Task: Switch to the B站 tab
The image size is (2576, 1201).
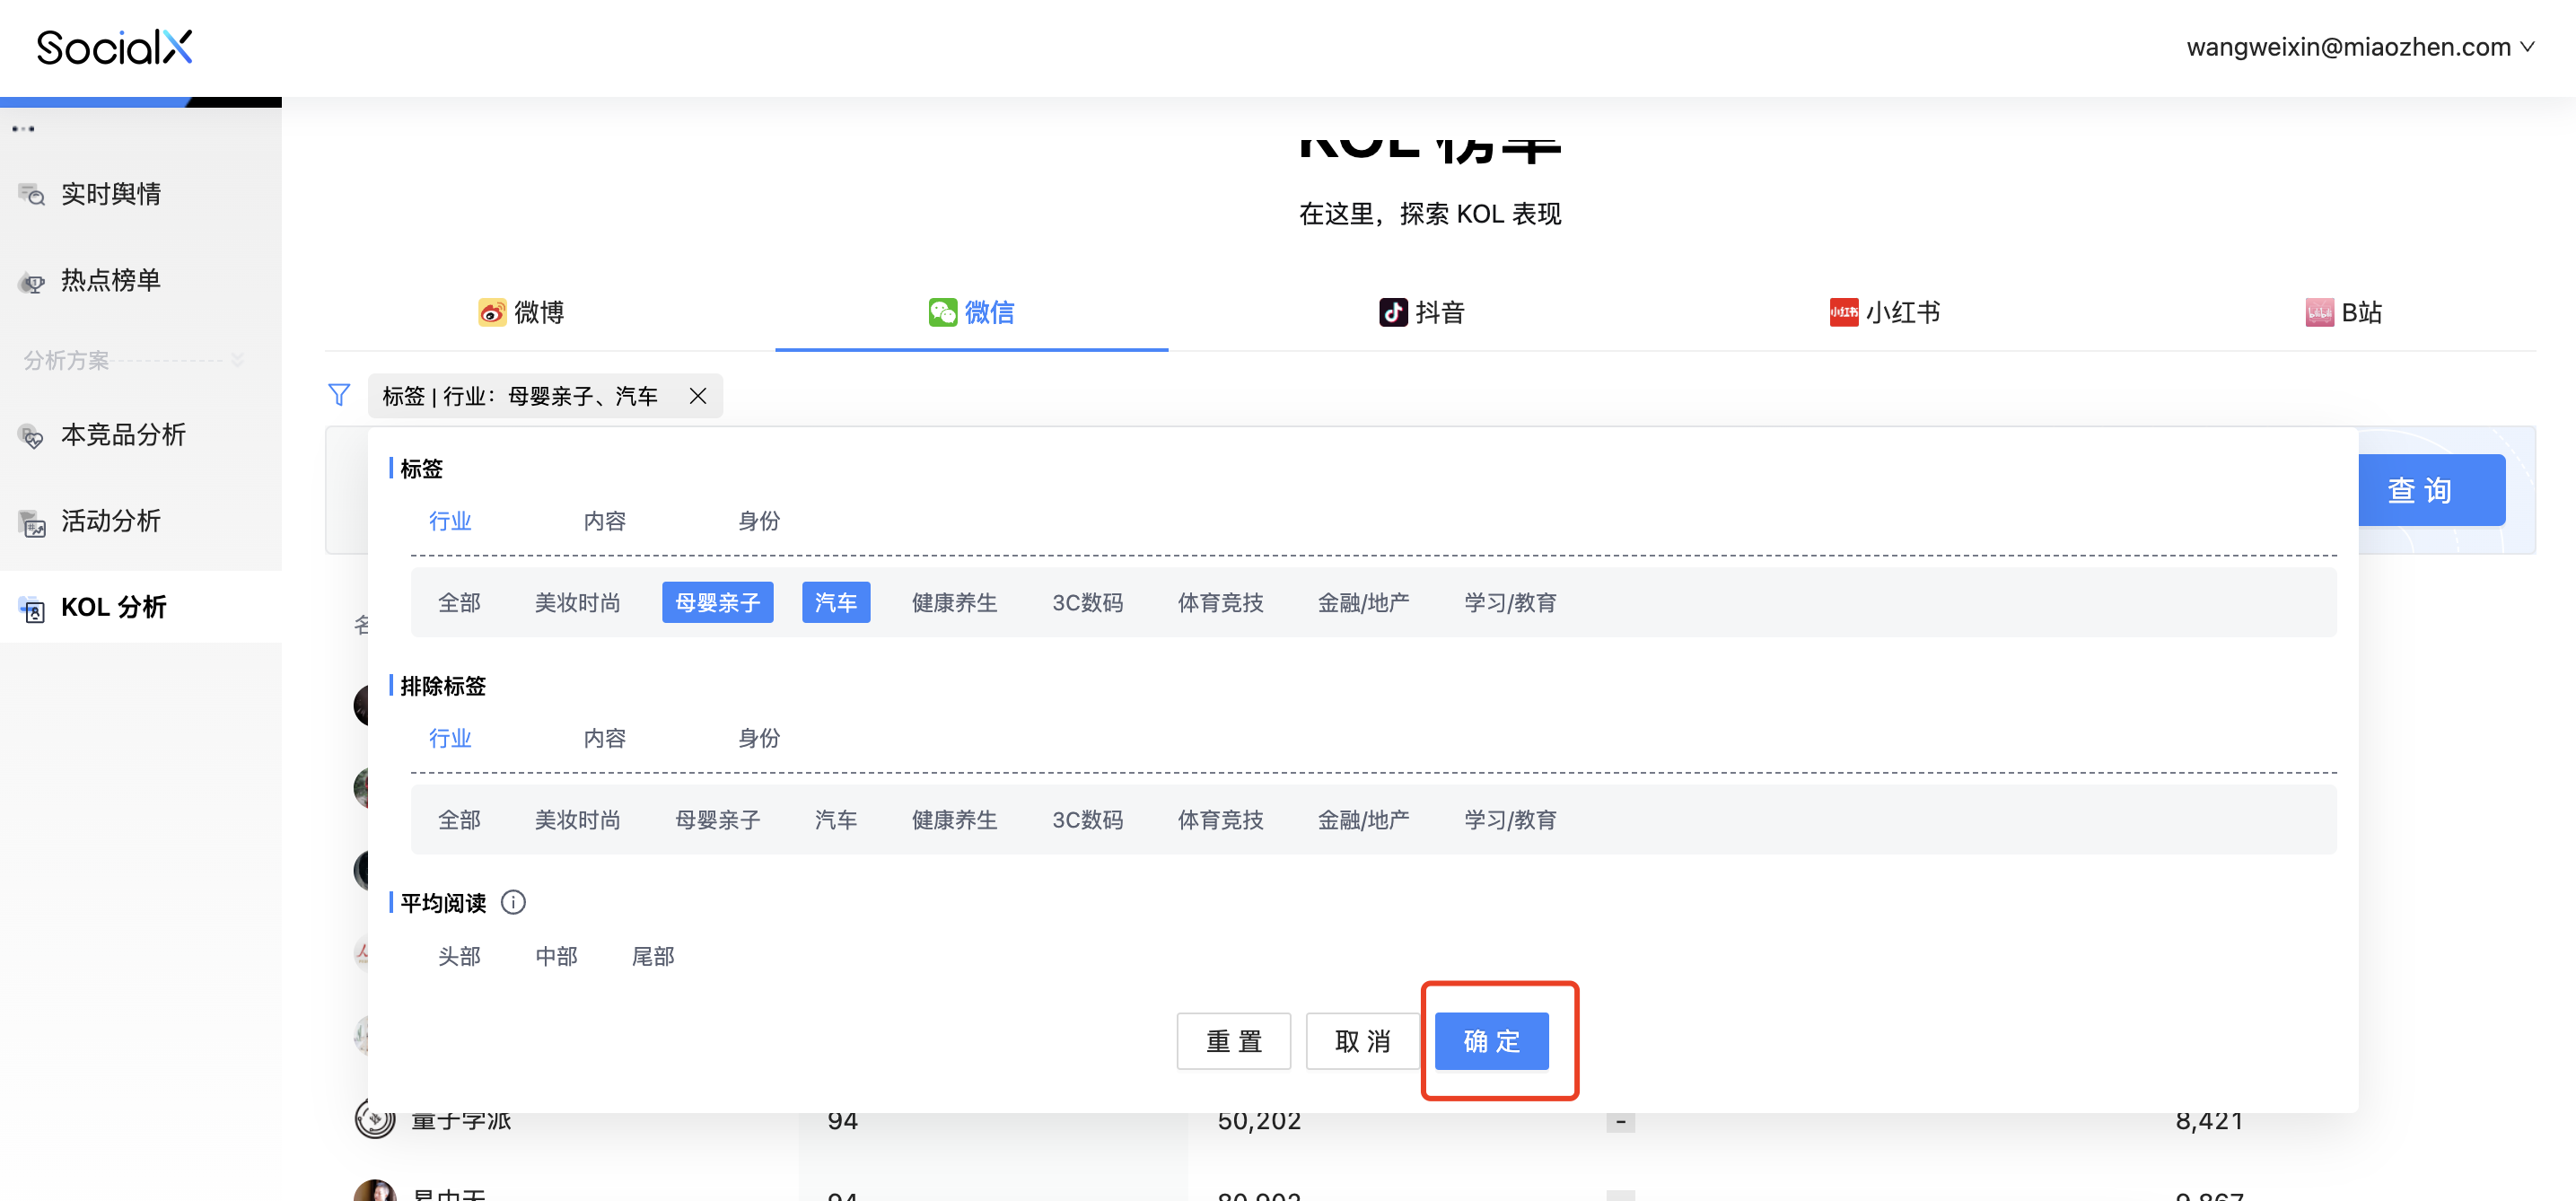Action: tap(2344, 313)
